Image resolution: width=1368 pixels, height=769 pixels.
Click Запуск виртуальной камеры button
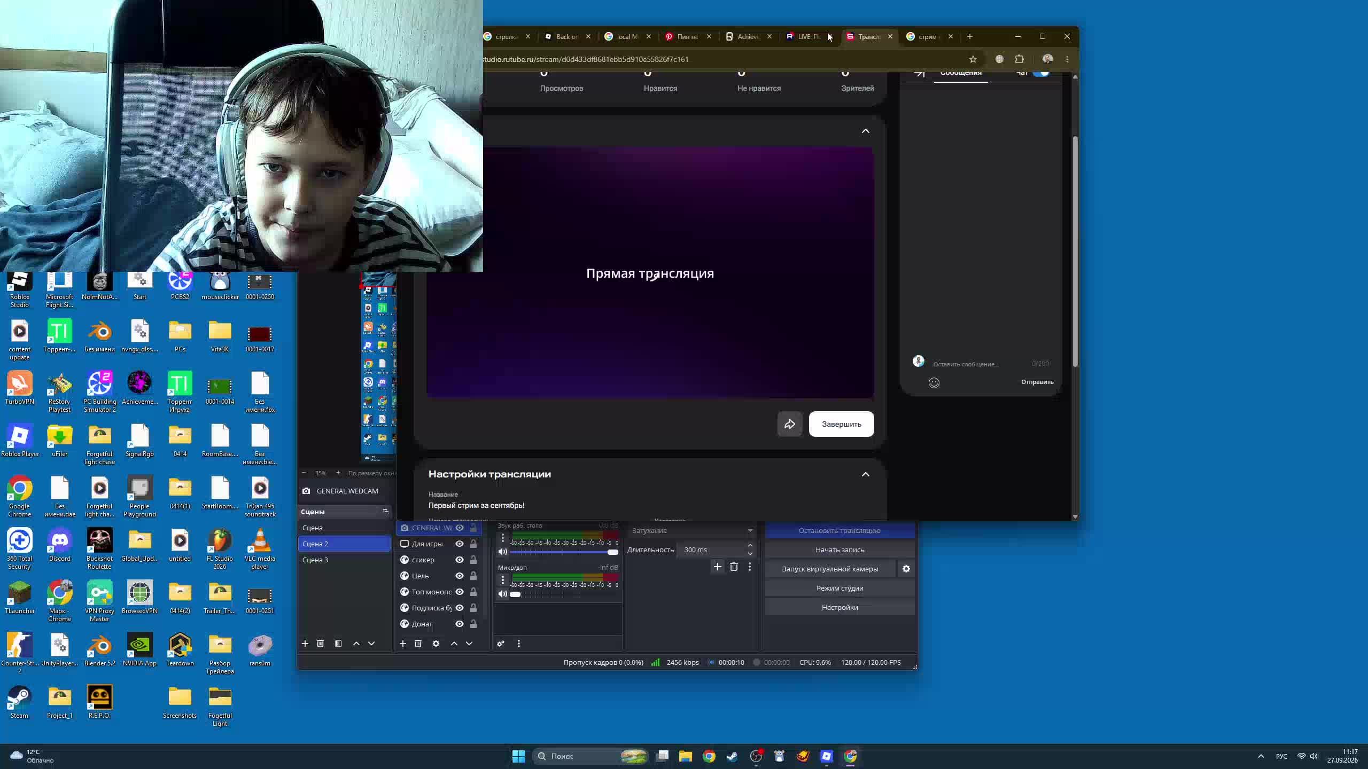830,569
